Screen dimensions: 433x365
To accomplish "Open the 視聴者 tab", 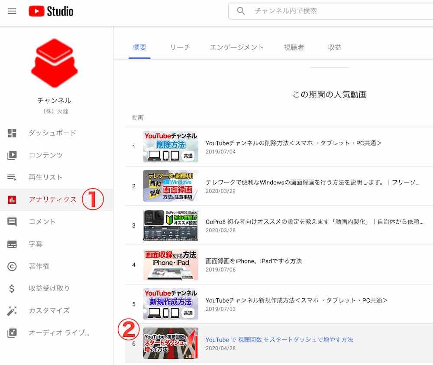I will (294, 47).
